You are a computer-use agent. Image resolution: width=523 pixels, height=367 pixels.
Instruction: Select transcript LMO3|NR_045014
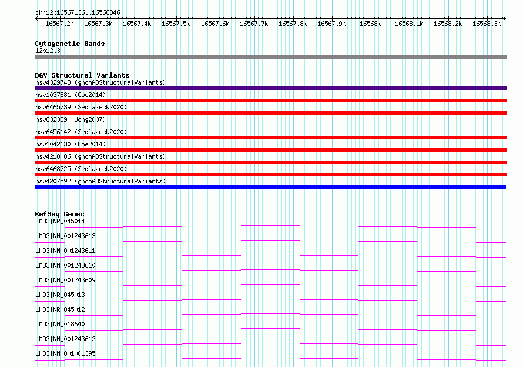click(x=60, y=221)
